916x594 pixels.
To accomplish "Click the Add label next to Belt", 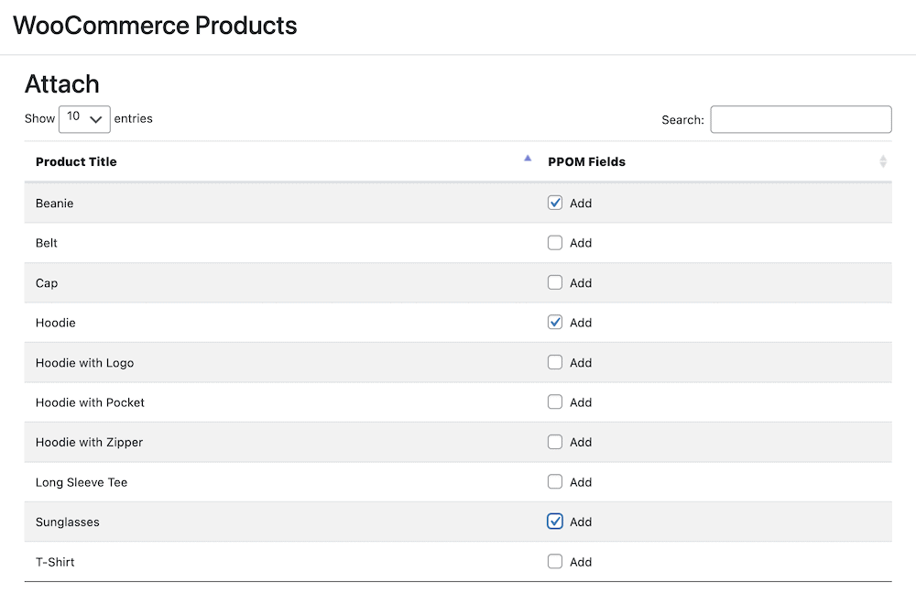I will pos(581,244).
